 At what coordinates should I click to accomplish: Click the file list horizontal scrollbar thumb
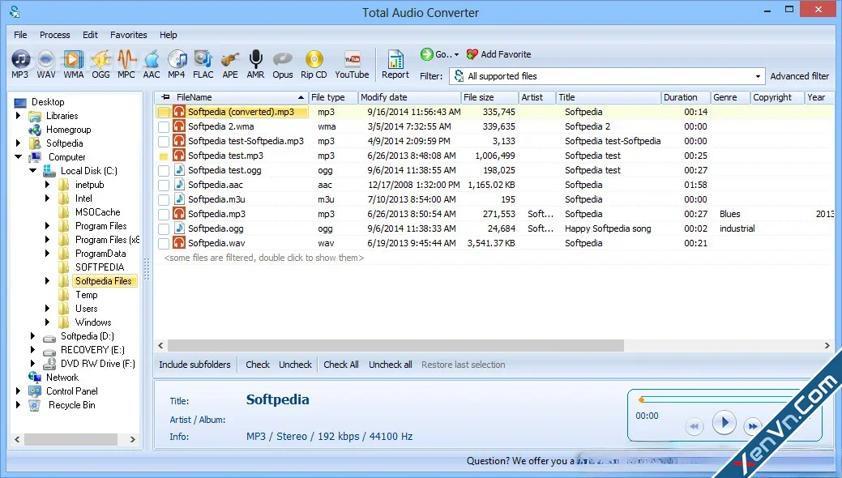395,345
